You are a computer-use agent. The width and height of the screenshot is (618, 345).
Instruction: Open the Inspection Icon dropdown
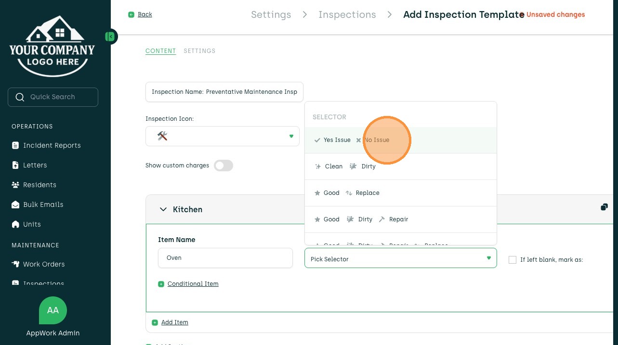click(223, 136)
